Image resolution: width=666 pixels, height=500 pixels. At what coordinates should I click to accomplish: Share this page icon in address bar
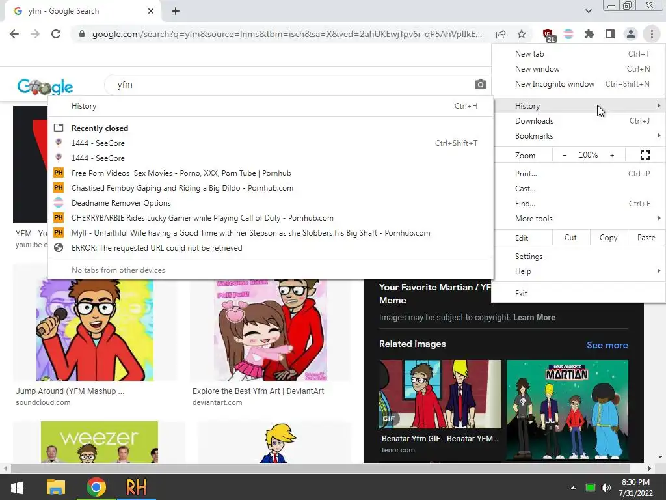501,34
